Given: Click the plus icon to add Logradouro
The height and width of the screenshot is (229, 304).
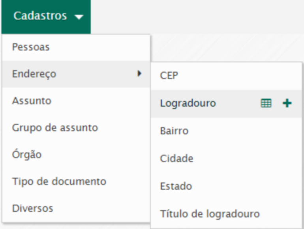Looking at the screenshot, I should 287,103.
